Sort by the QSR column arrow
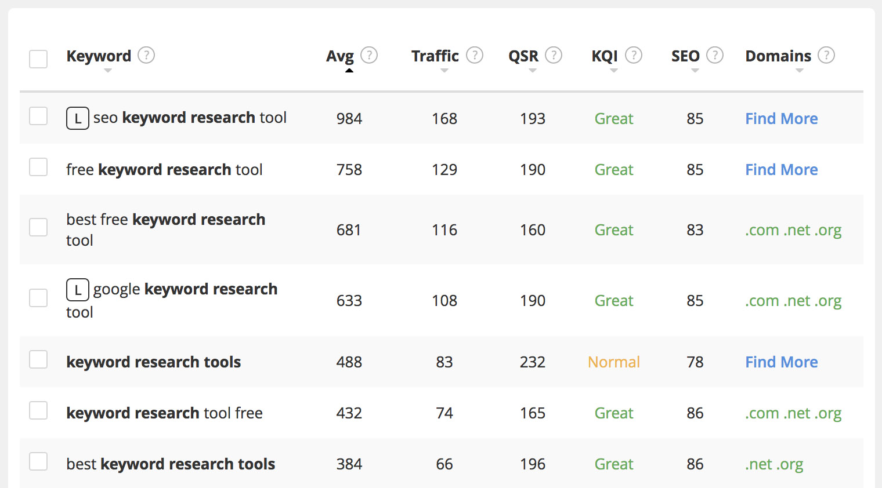 coord(533,71)
